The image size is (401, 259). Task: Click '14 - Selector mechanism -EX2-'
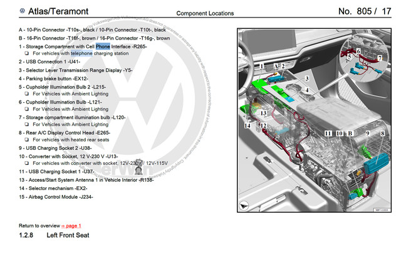pyautogui.click(x=53, y=189)
